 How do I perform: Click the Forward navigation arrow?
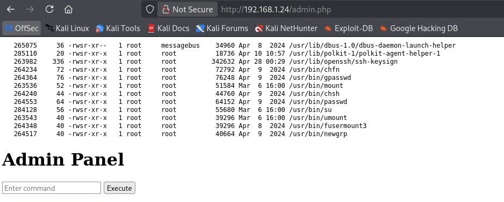tap(30, 9)
